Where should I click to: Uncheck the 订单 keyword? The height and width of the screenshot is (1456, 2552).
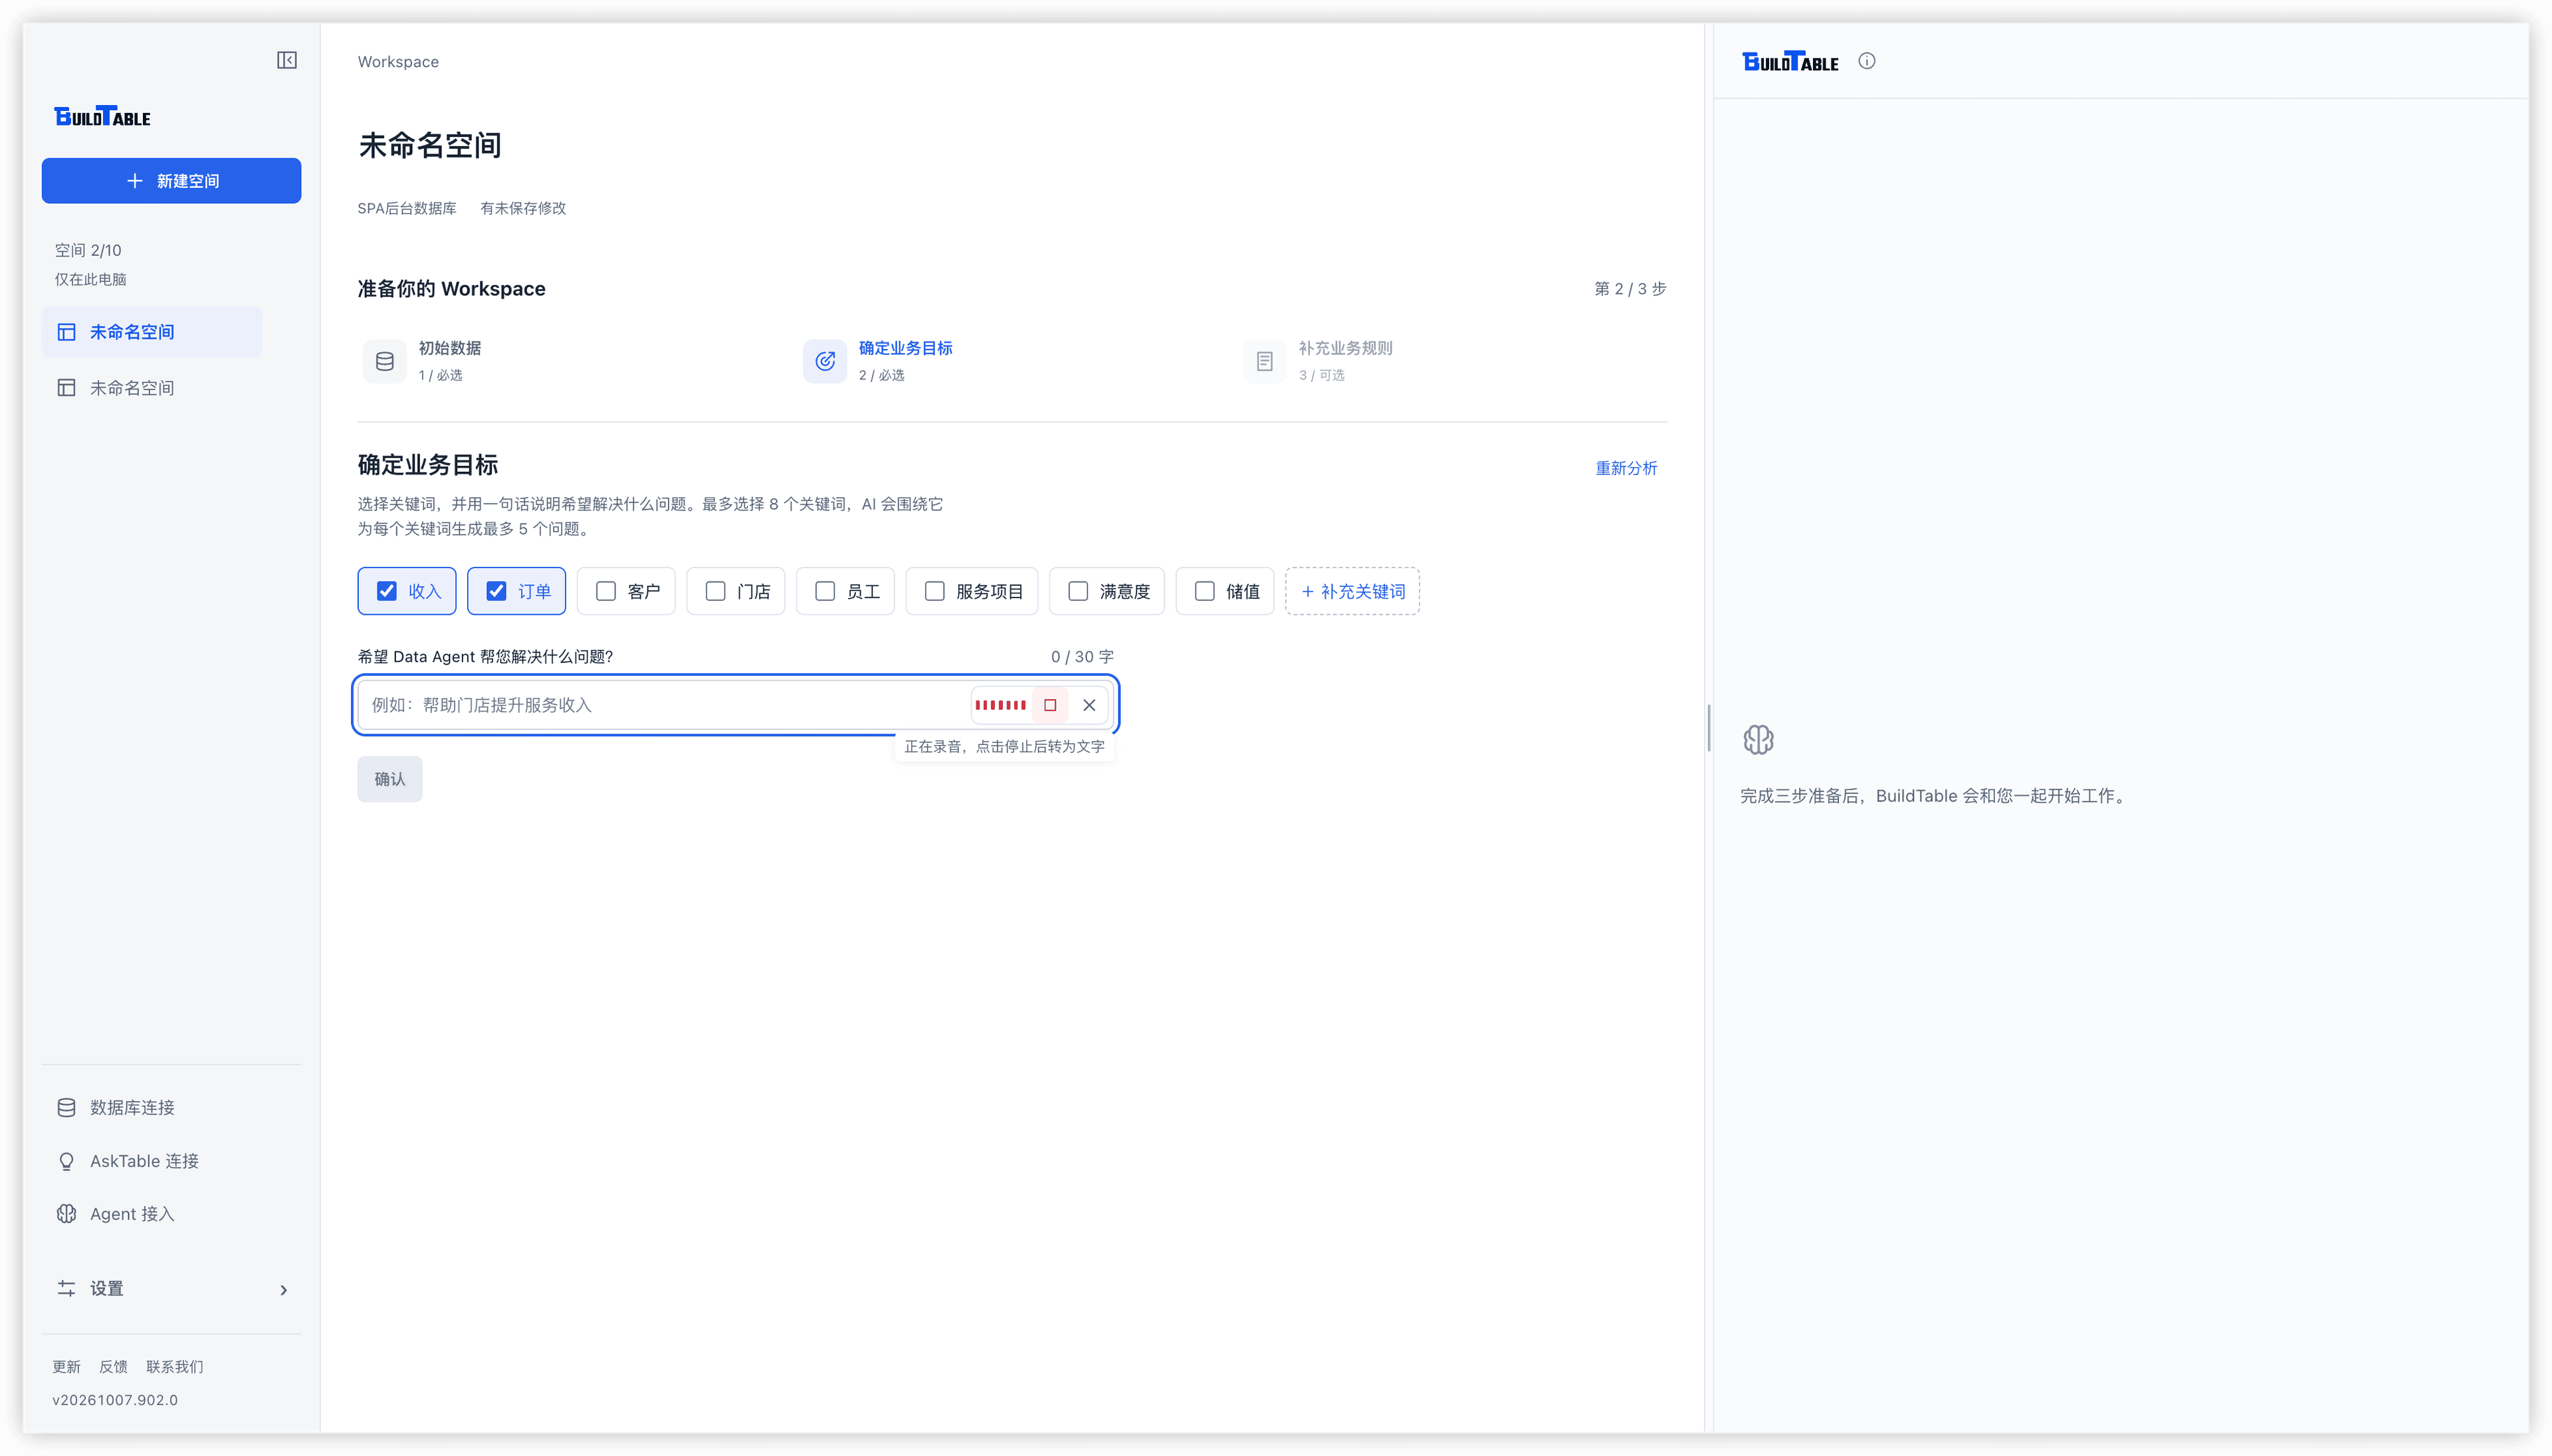click(516, 591)
